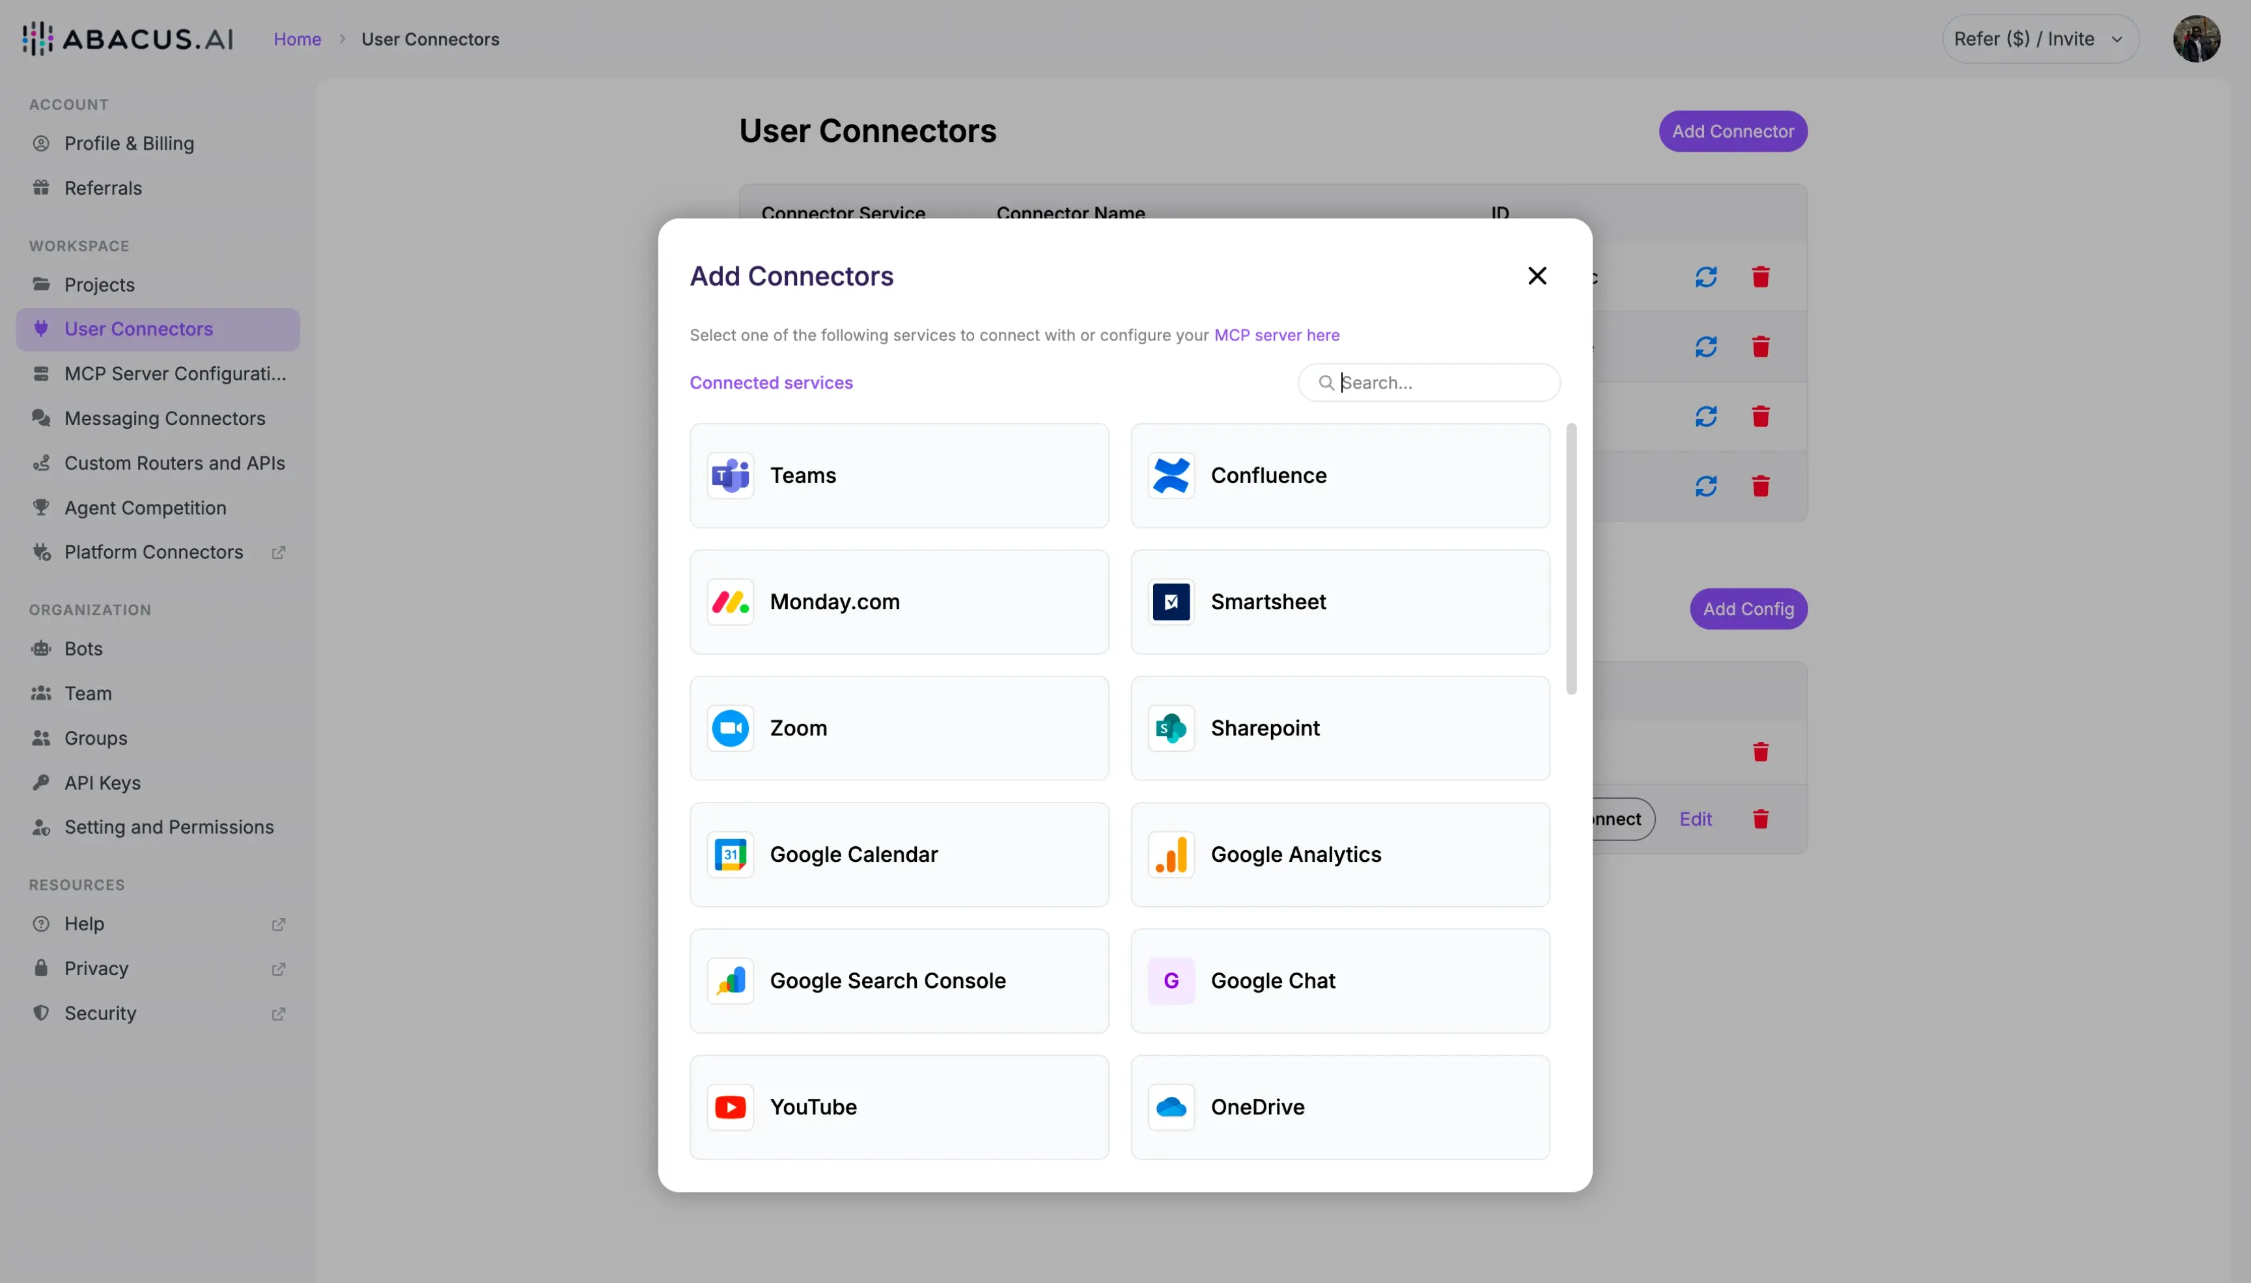Go to the Home breadcrumb link

click(297, 39)
